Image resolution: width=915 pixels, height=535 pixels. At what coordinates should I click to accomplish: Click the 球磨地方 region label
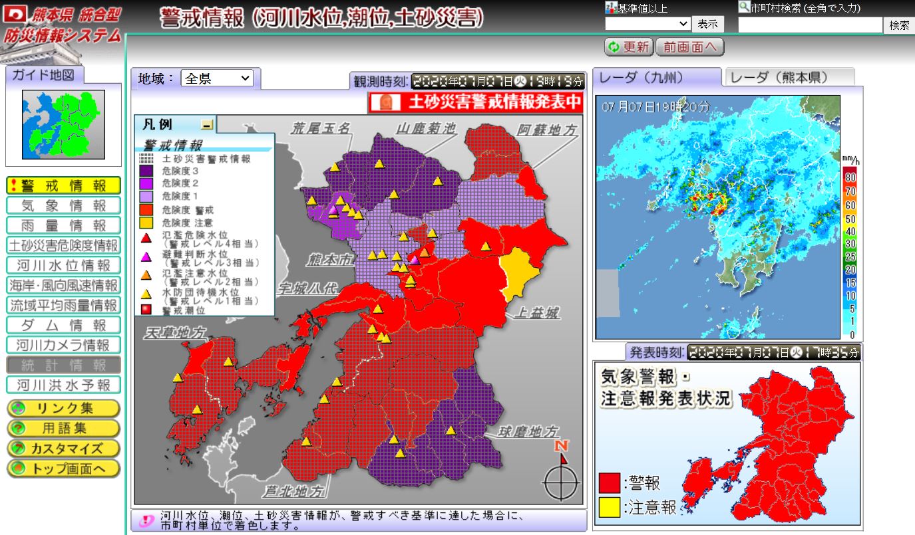529,431
